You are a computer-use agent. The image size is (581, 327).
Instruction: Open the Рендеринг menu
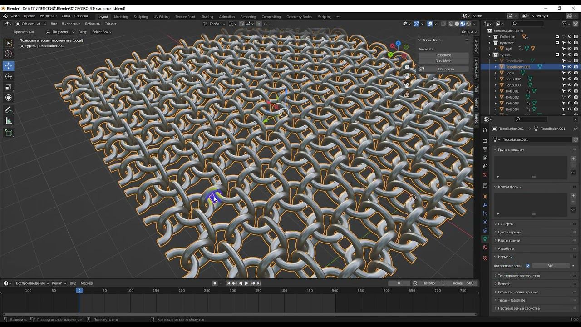tap(49, 16)
